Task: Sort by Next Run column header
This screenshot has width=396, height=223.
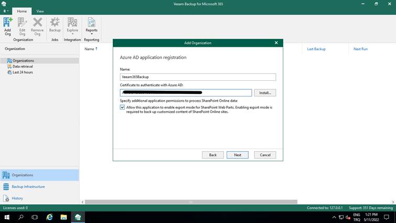Action: pyautogui.click(x=360, y=49)
